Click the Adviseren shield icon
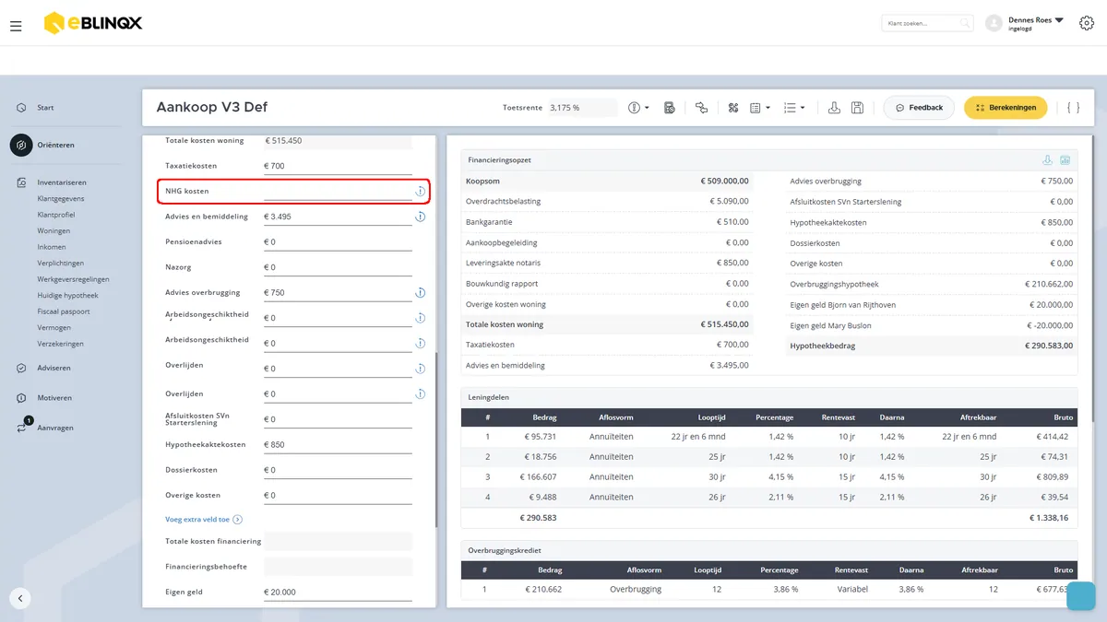 21,368
